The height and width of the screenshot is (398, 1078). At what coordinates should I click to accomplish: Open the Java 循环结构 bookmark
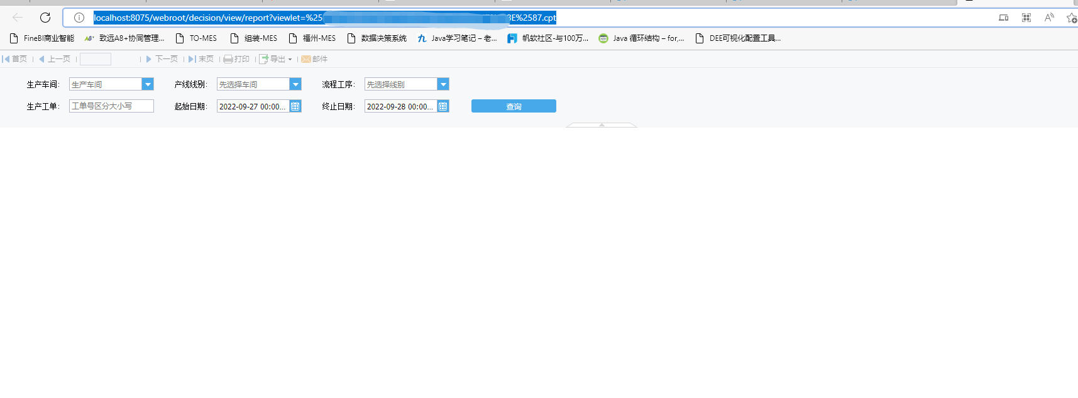point(642,38)
